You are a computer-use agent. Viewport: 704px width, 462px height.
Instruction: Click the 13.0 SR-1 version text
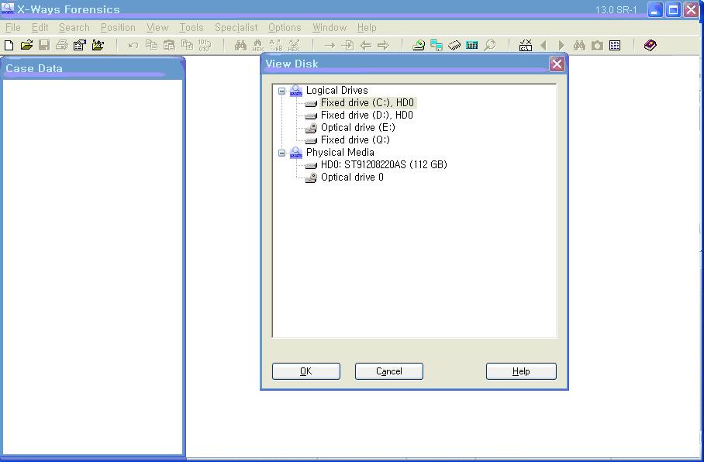[x=616, y=10]
